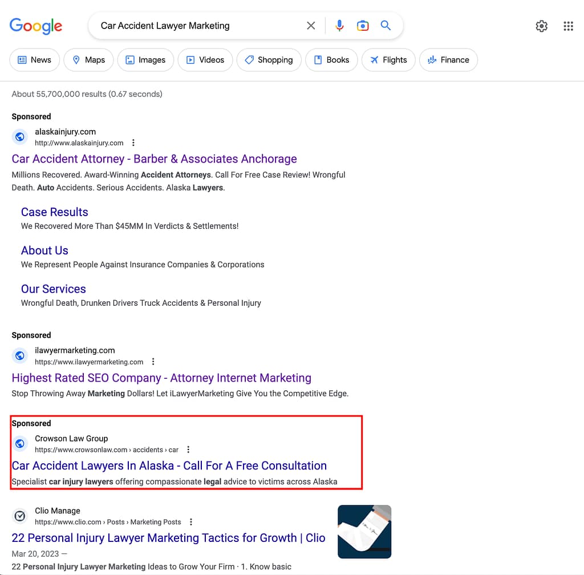Screen dimensions: 584x575
Task: Open three-dot menu next to crowsonlaw.com URL
Action: click(x=188, y=450)
